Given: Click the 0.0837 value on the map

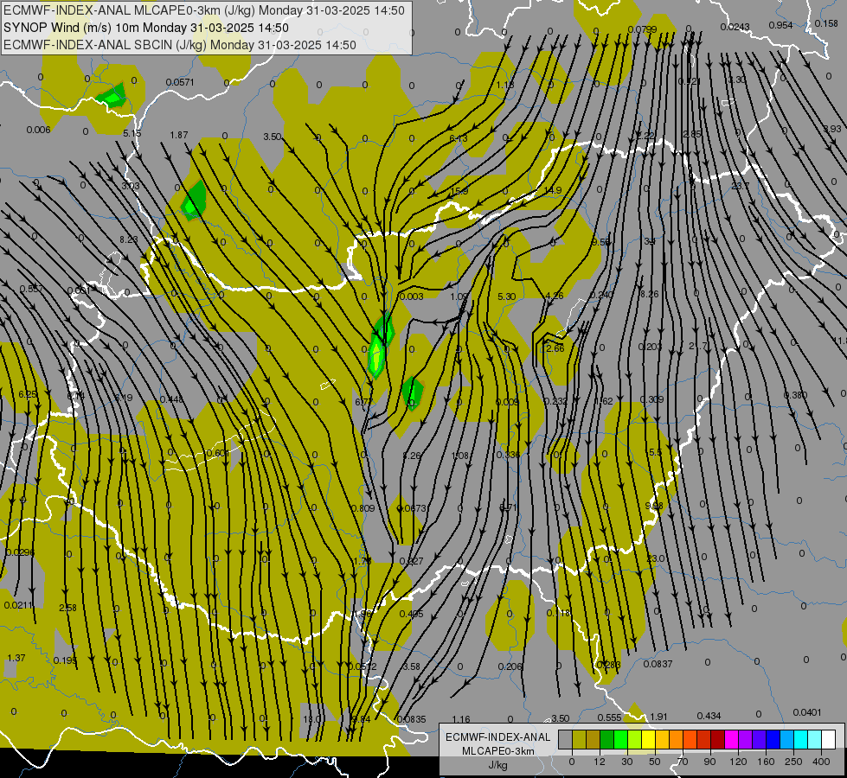Looking at the screenshot, I should (x=658, y=664).
